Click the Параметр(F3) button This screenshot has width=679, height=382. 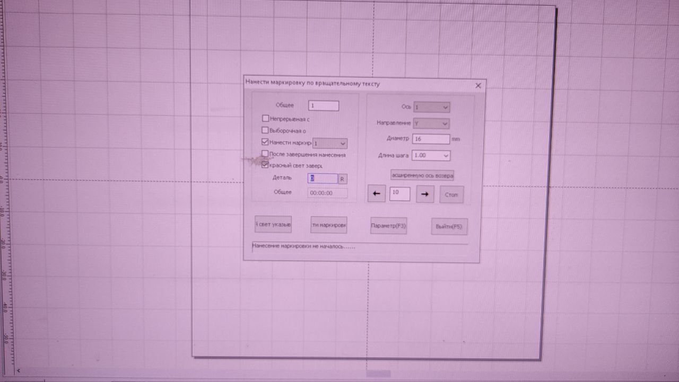point(388,226)
